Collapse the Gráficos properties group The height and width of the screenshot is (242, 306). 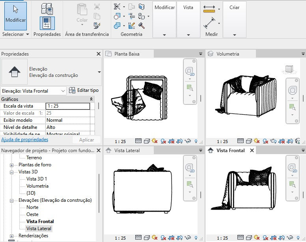click(91, 99)
